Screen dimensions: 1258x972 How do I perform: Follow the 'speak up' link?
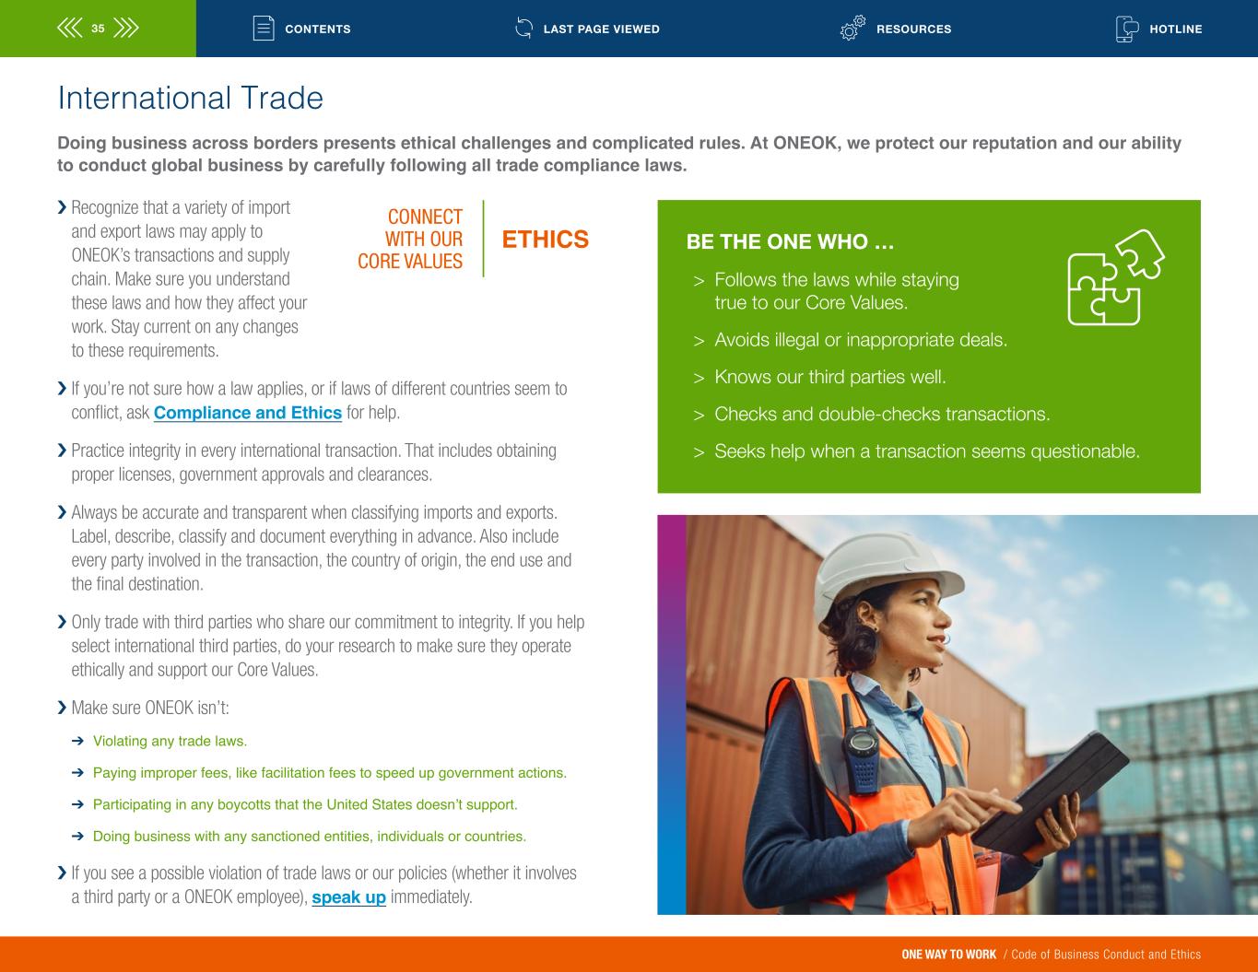(x=349, y=897)
